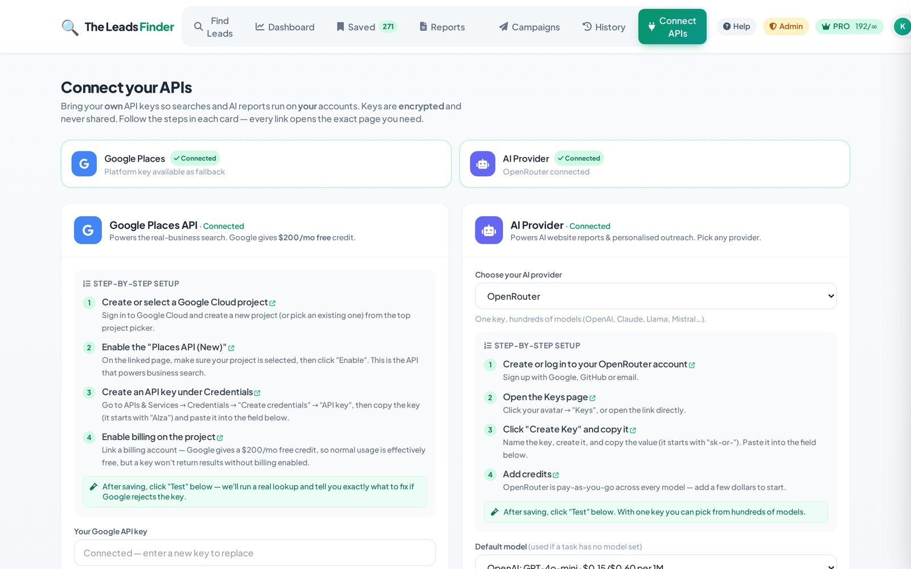The image size is (911, 569).
Task: Open external link icon for Enable billing
Action: (x=220, y=438)
